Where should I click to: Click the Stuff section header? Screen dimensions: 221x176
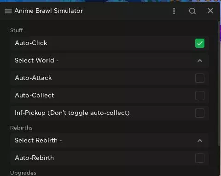[x=17, y=30]
